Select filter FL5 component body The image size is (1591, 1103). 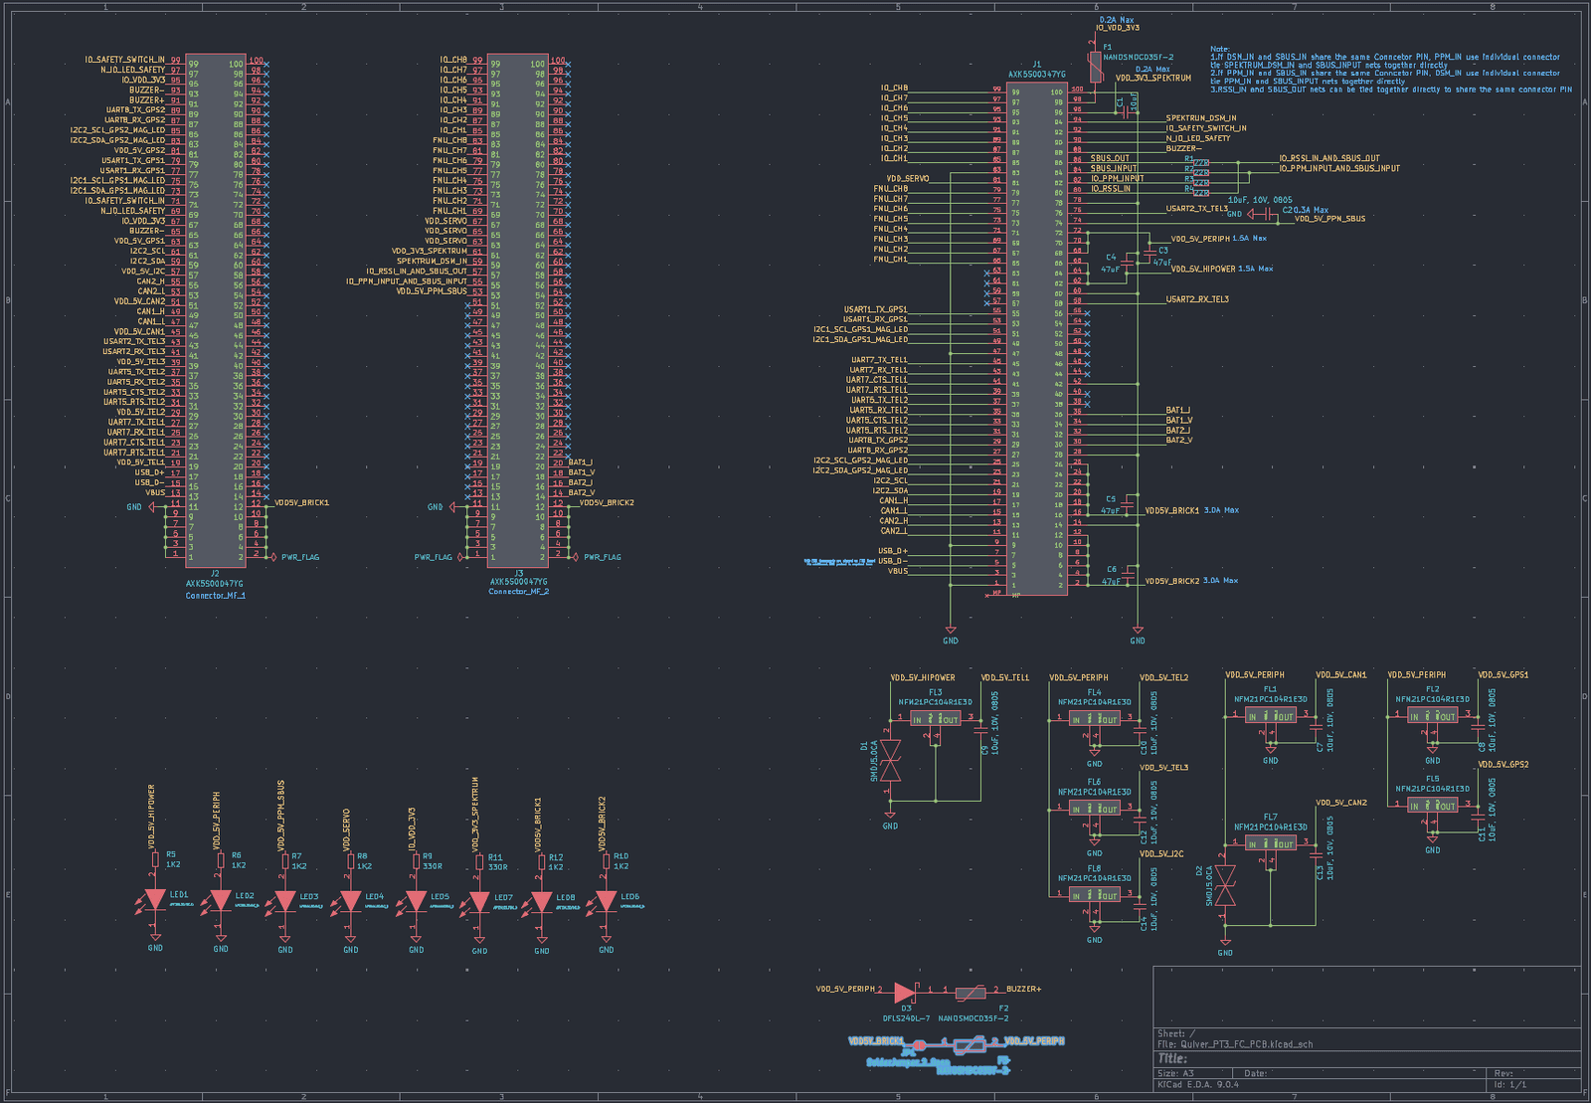[1433, 806]
